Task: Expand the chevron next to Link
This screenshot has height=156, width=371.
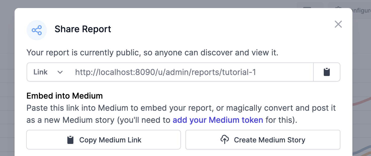Action: [60, 72]
